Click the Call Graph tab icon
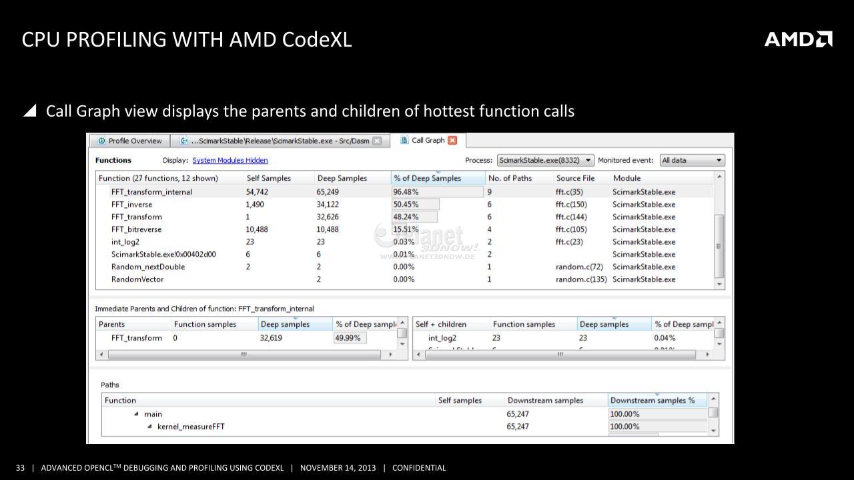This screenshot has width=854, height=480. 404,140
